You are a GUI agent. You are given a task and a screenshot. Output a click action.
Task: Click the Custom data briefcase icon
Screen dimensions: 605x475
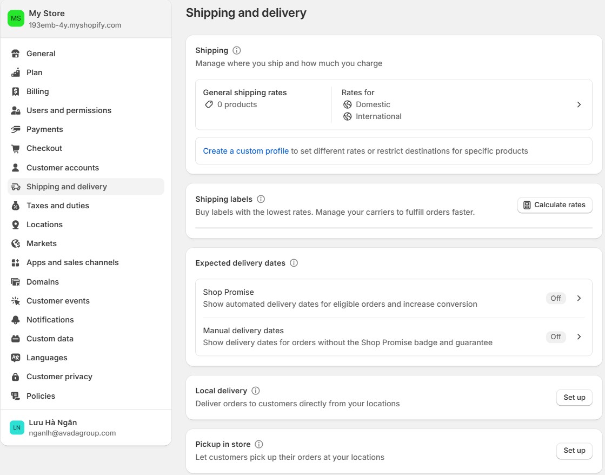[x=16, y=339]
